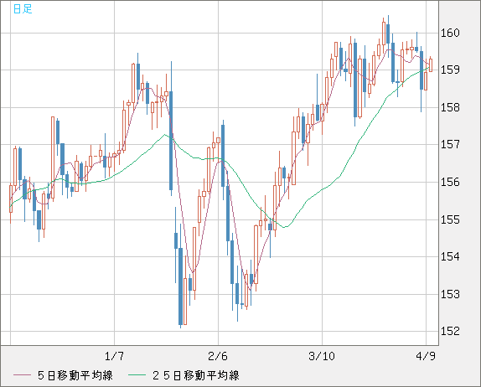Click the 158 price axis label

450,107
